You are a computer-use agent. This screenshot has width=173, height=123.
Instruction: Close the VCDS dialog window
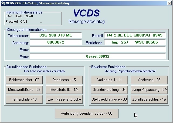(x=169, y=3)
